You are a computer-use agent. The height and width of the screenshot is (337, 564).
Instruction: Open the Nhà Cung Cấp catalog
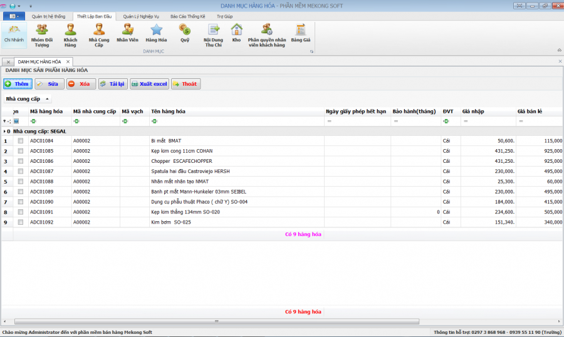click(99, 35)
